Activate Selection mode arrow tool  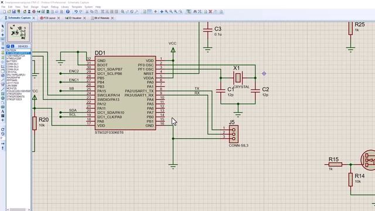pyautogui.click(x=2, y=26)
